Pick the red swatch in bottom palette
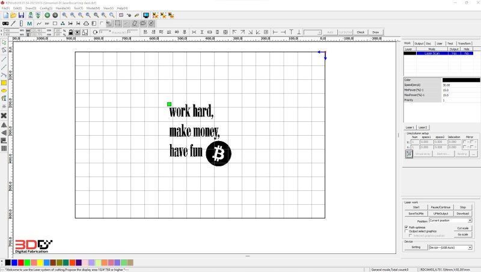The image size is (481, 272). pyautogui.click(x=21, y=262)
